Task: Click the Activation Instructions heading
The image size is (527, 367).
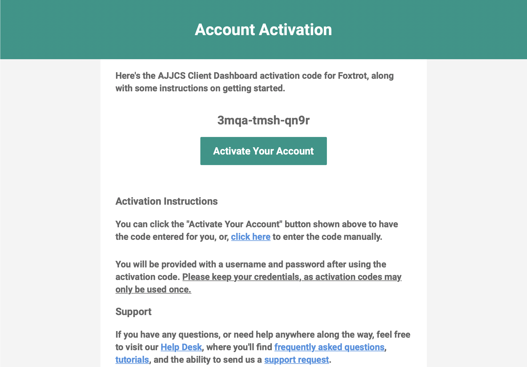Action: (x=166, y=201)
